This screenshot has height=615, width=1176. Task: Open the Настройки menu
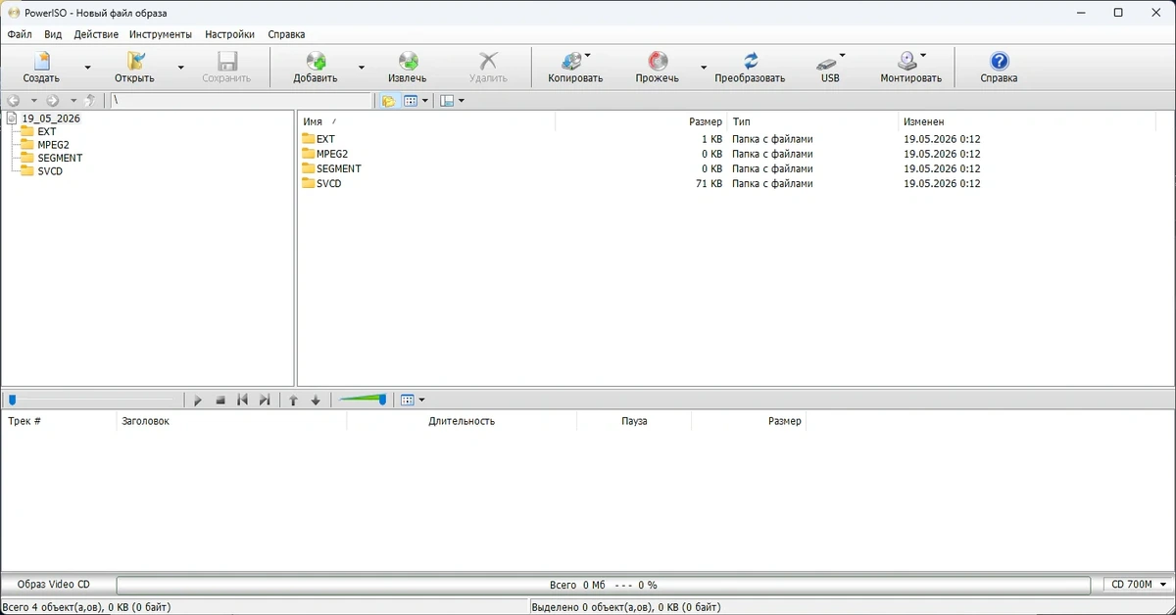pyautogui.click(x=230, y=34)
